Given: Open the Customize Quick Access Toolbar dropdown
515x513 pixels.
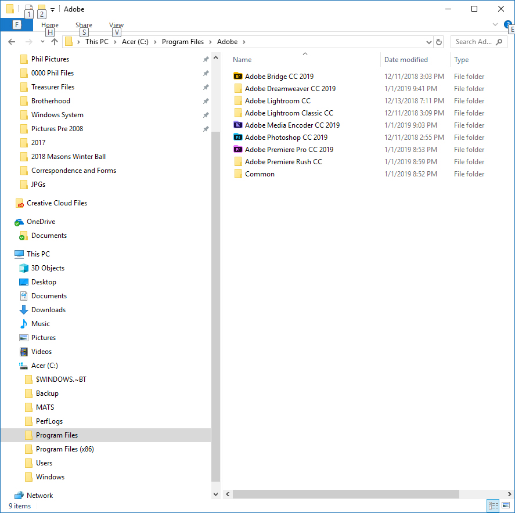Looking at the screenshot, I should click(53, 9).
